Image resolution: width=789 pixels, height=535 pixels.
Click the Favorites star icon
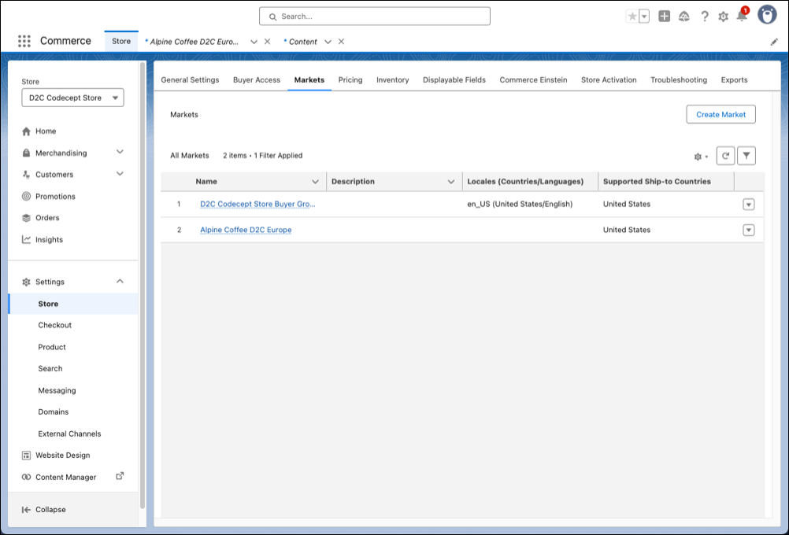[x=632, y=17]
